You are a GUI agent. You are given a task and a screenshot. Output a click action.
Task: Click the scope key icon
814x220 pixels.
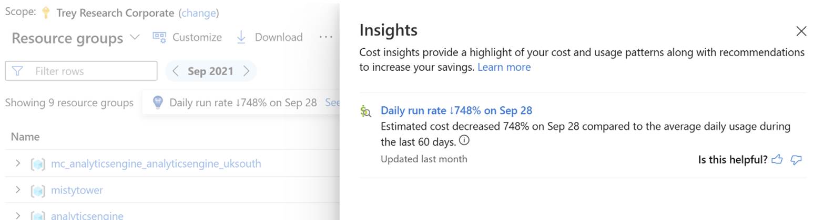click(x=46, y=13)
